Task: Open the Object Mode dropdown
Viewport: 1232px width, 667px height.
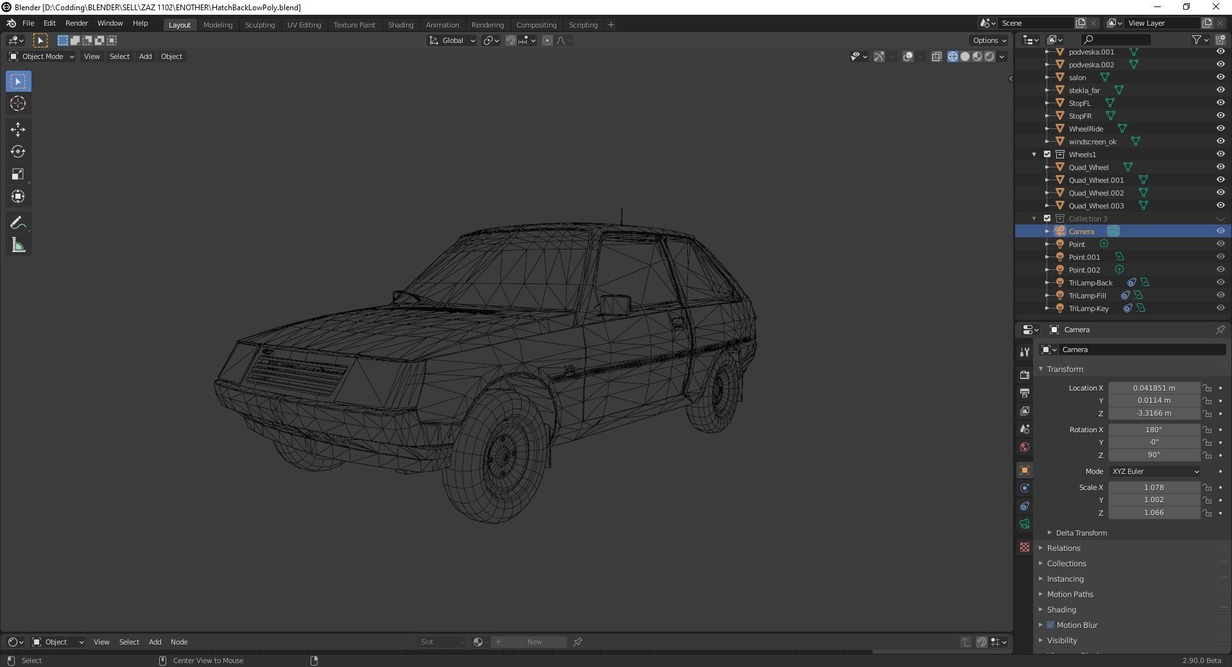Action: click(40, 56)
